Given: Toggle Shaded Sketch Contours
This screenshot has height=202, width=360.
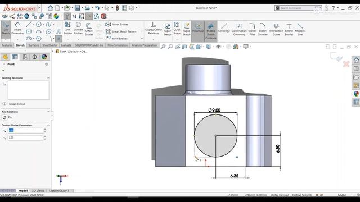Looking at the screenshot, I should pyautogui.click(x=211, y=31).
